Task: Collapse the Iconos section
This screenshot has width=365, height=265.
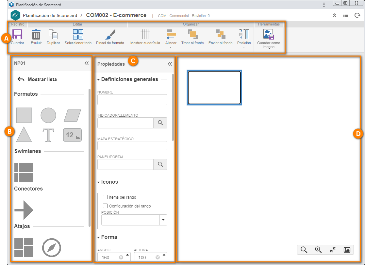Action: coord(98,182)
